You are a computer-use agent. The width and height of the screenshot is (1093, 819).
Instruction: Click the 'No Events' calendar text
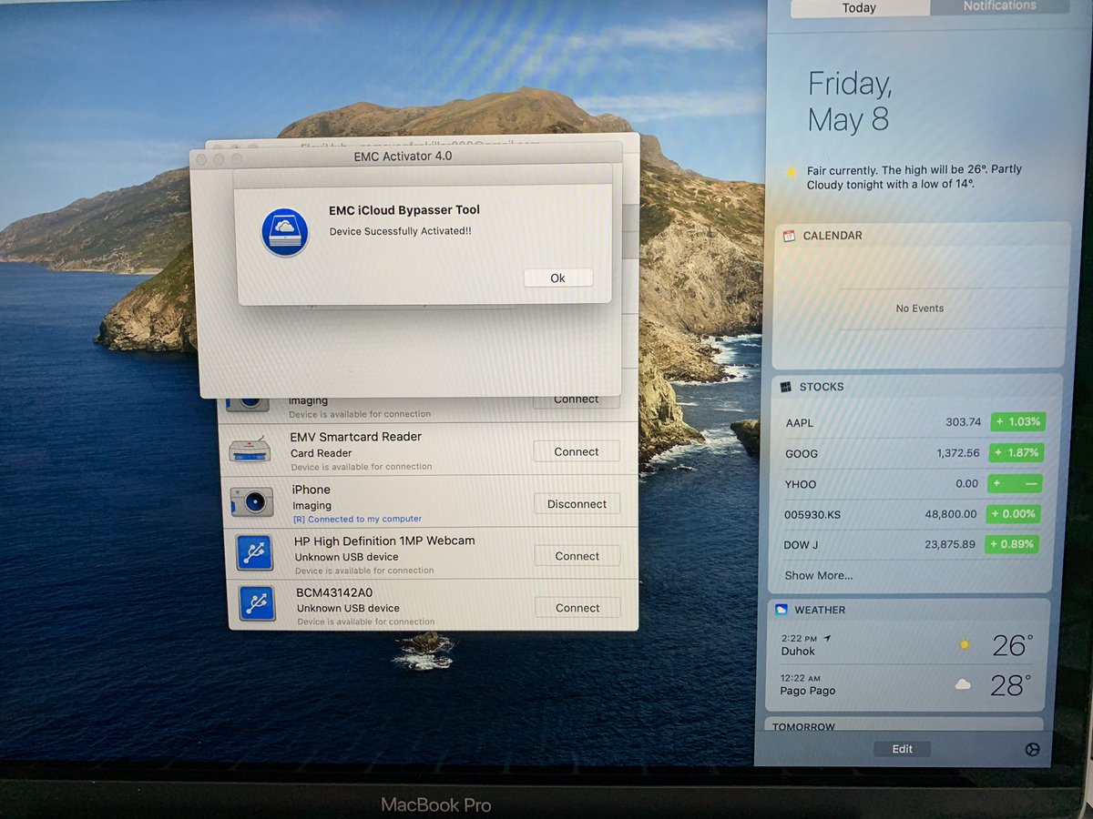pyautogui.click(x=920, y=308)
